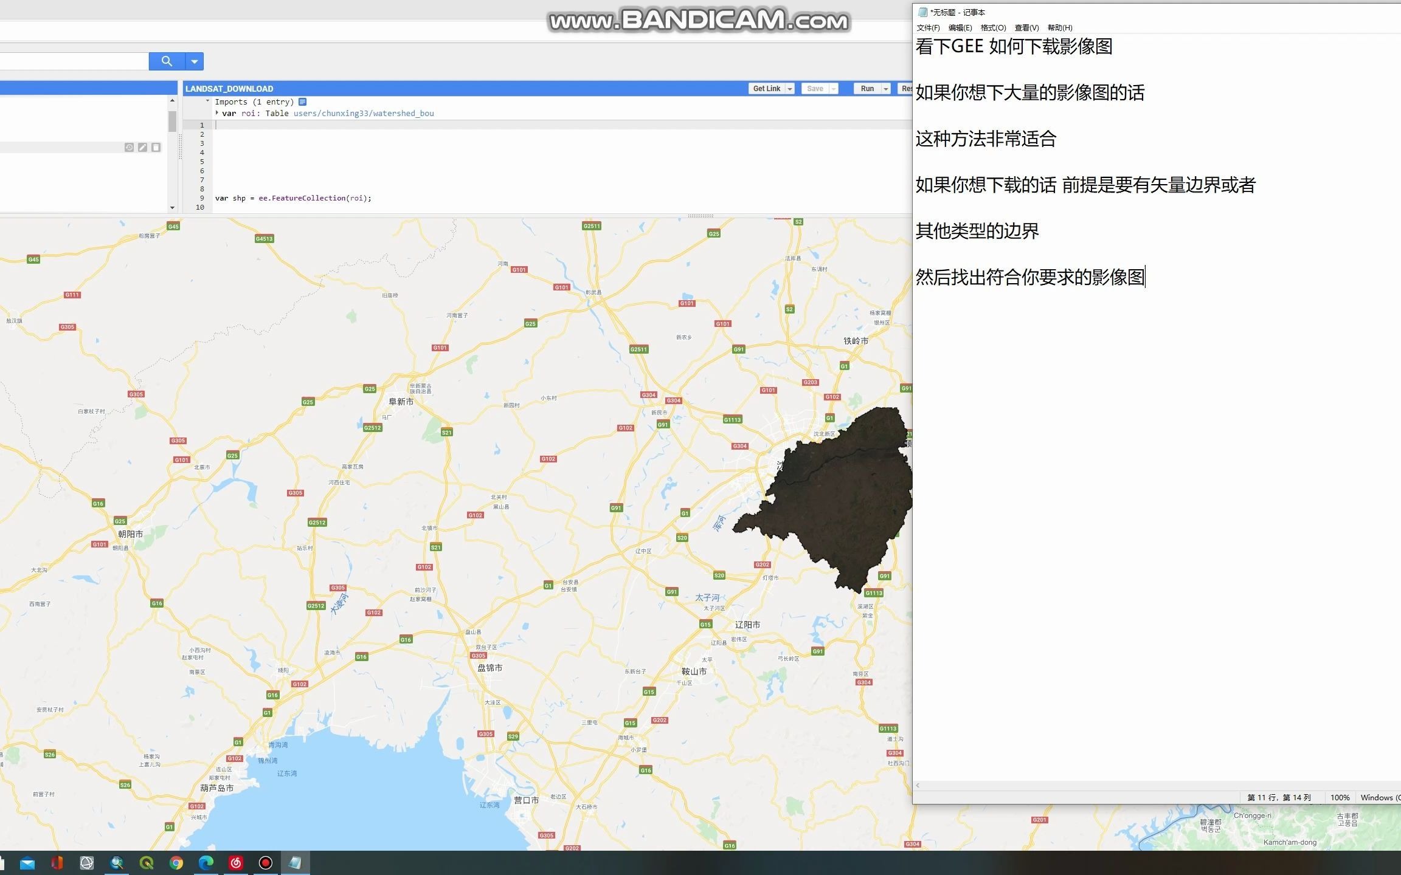The width and height of the screenshot is (1401, 875).
Task: Collapse the Imports section
Action: [207, 101]
